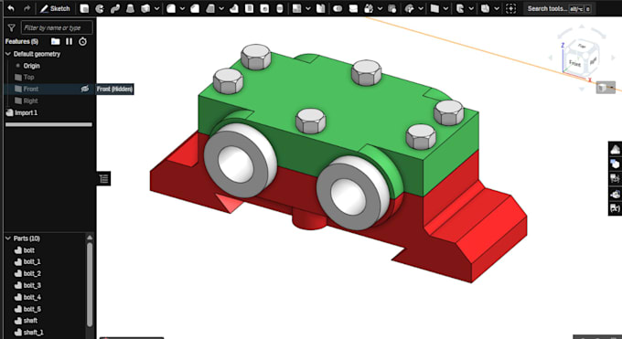Click the feature list panel toggle icon
The width and height of the screenshot is (622, 339).
(x=104, y=179)
